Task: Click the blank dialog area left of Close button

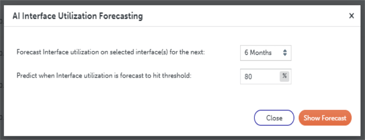Action: click(x=128, y=118)
